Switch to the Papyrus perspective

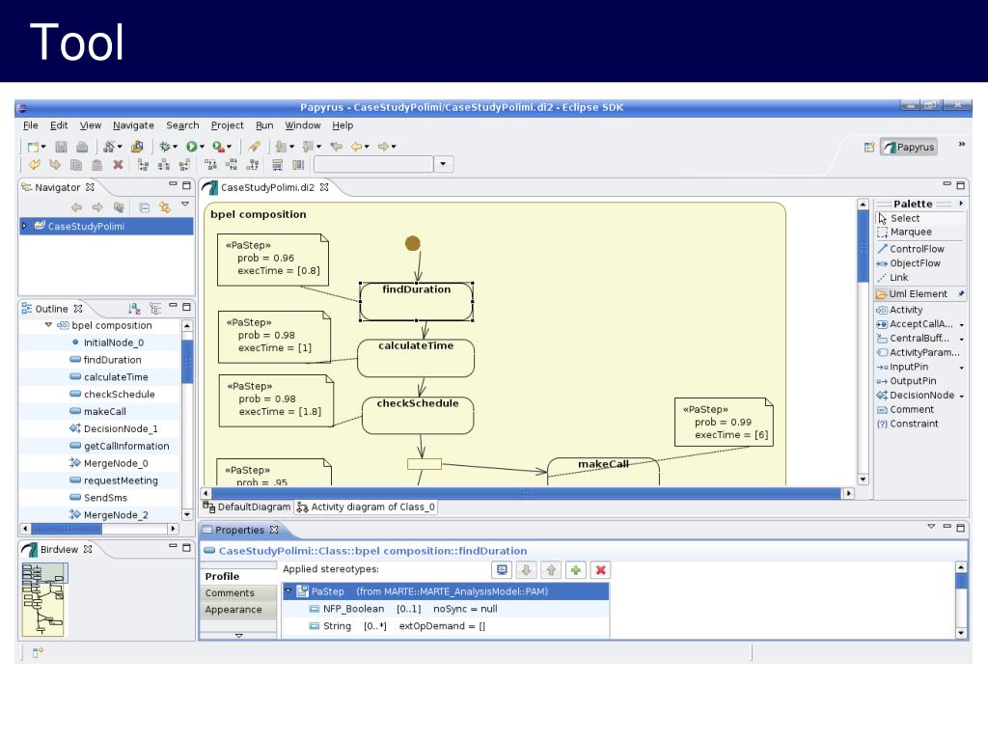click(x=909, y=147)
